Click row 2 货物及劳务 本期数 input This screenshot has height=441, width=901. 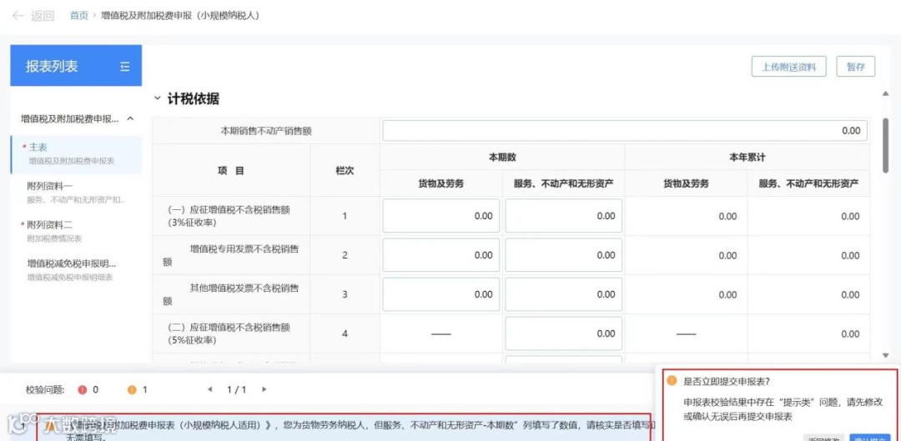(x=440, y=255)
